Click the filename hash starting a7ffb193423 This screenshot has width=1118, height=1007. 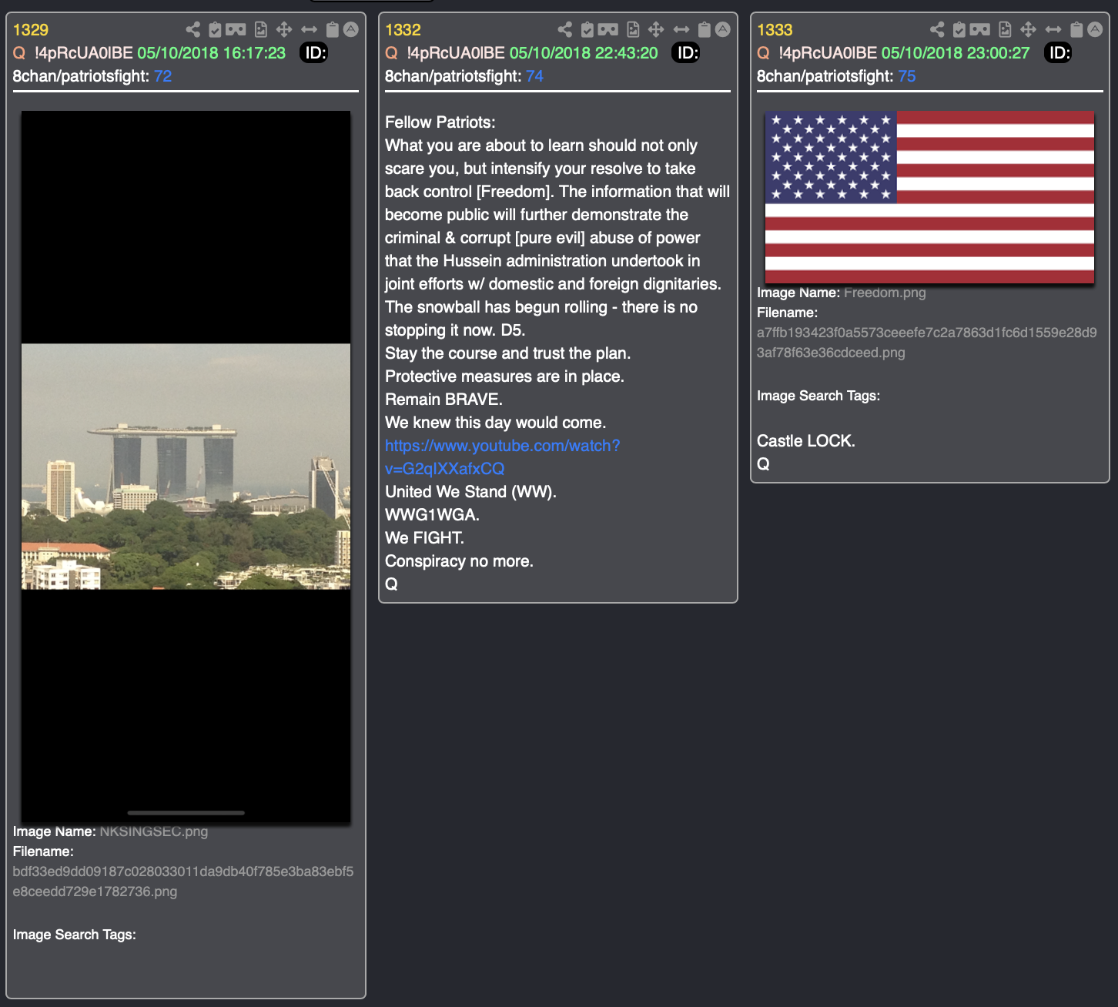pos(927,343)
